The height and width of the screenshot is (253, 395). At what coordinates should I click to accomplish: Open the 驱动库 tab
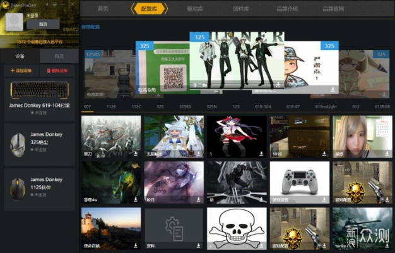pos(196,8)
